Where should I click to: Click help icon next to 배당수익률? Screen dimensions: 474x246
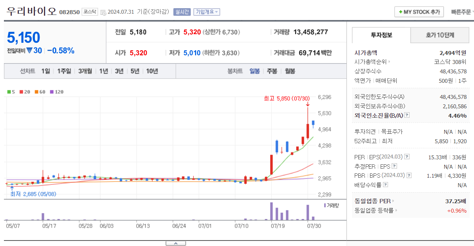pyautogui.click(x=386, y=185)
